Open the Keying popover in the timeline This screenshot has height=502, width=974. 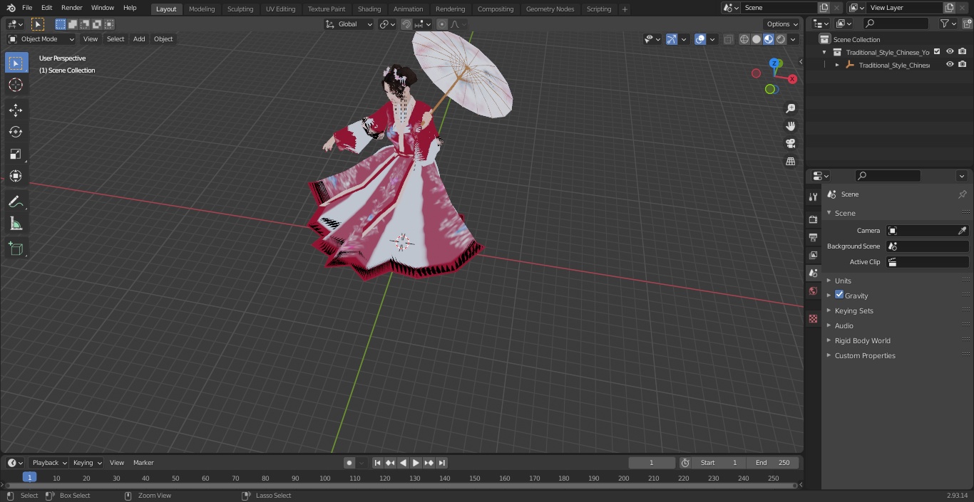pyautogui.click(x=88, y=463)
